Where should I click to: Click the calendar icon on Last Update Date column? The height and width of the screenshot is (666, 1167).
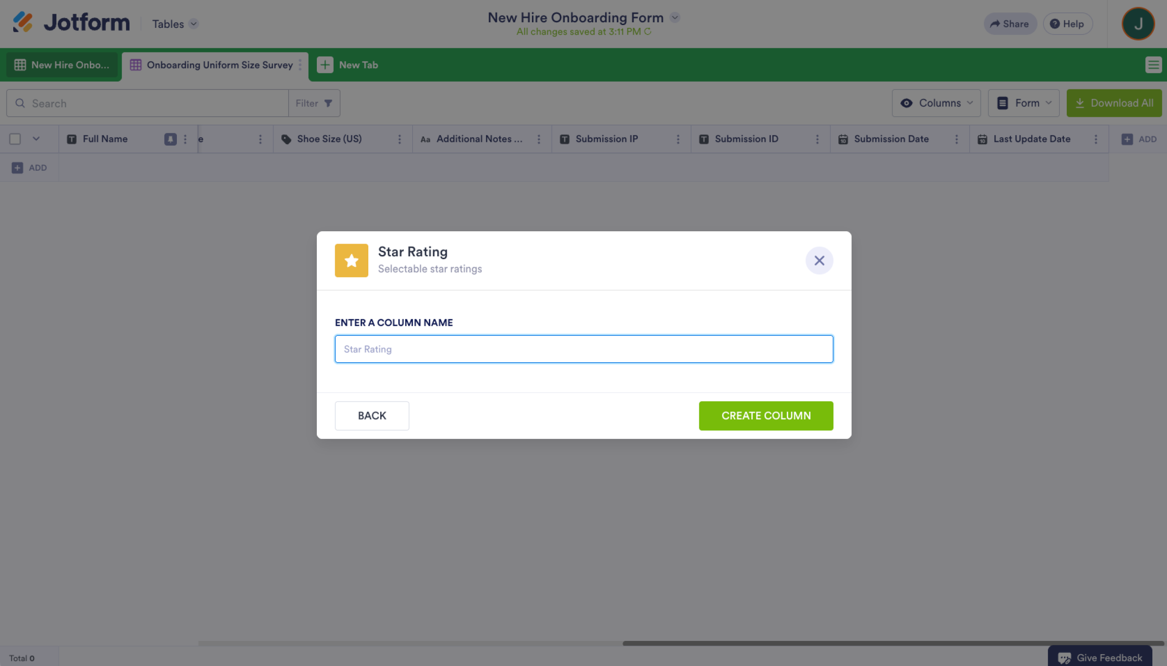[982, 139]
